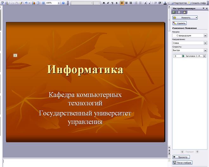Click the Format Painter brush icon

pos(21,3)
